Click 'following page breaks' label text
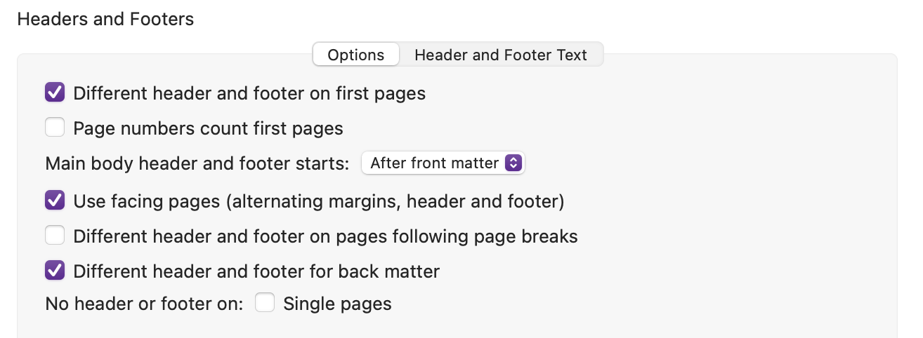This screenshot has width=923, height=338. [x=485, y=237]
